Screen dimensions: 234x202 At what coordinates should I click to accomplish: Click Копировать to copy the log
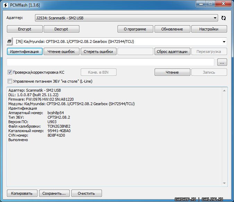tap(22, 193)
